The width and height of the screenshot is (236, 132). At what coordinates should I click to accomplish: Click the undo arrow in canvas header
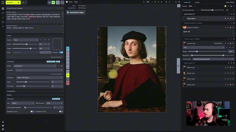169,2
